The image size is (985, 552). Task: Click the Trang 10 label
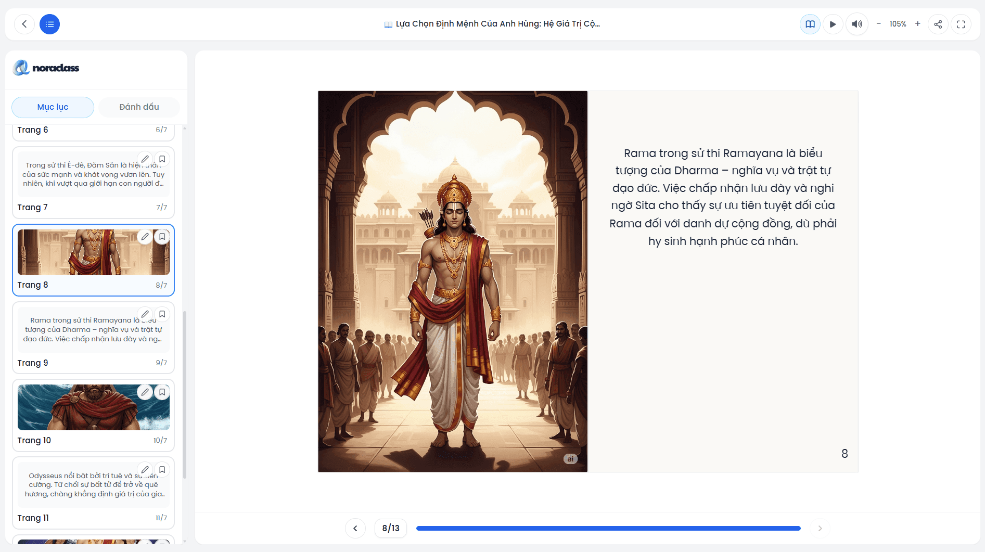34,441
